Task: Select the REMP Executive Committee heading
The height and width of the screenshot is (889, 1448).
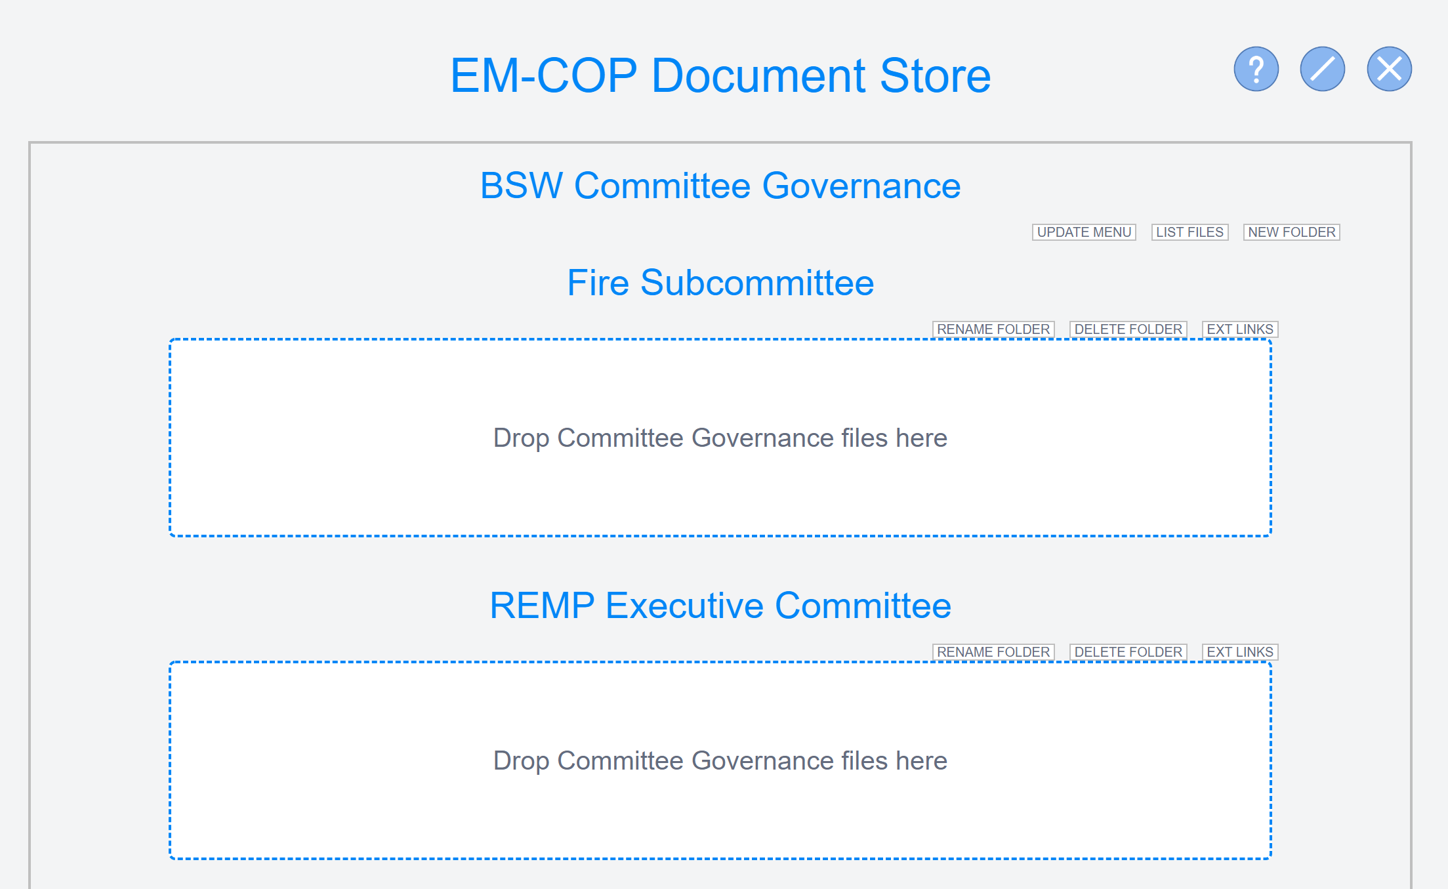Action: click(x=720, y=606)
